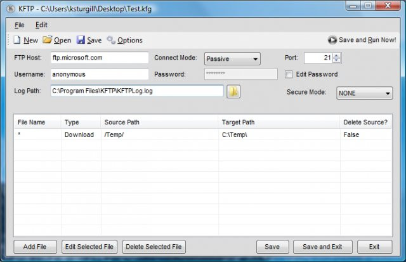Click the New toolbar label
Viewport: 406px width, 262px height.
click(x=31, y=41)
